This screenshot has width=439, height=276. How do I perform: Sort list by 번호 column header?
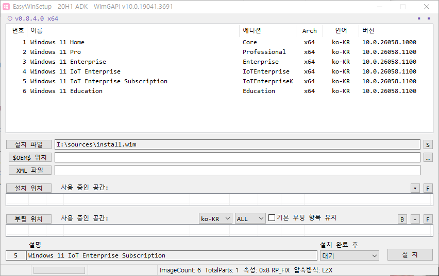[x=18, y=30]
